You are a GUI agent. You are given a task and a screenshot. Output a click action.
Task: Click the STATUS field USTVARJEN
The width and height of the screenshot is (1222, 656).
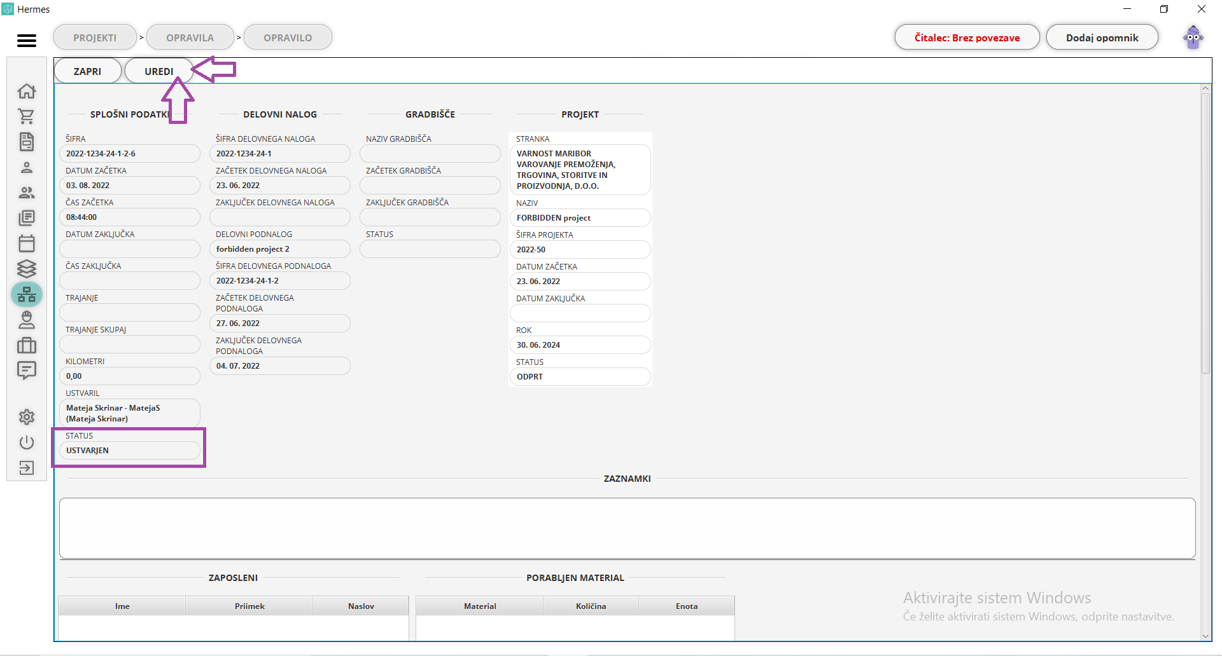coord(130,451)
